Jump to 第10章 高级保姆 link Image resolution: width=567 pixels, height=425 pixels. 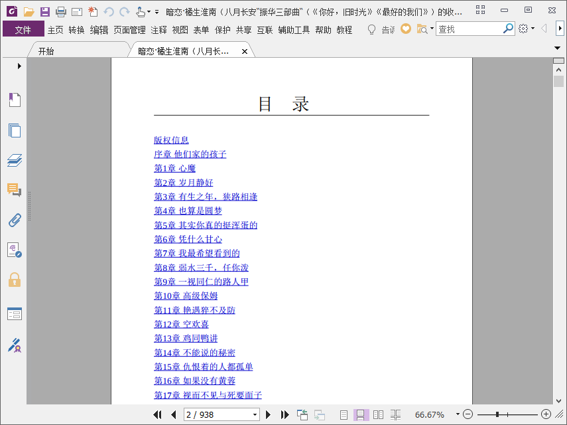coord(186,296)
